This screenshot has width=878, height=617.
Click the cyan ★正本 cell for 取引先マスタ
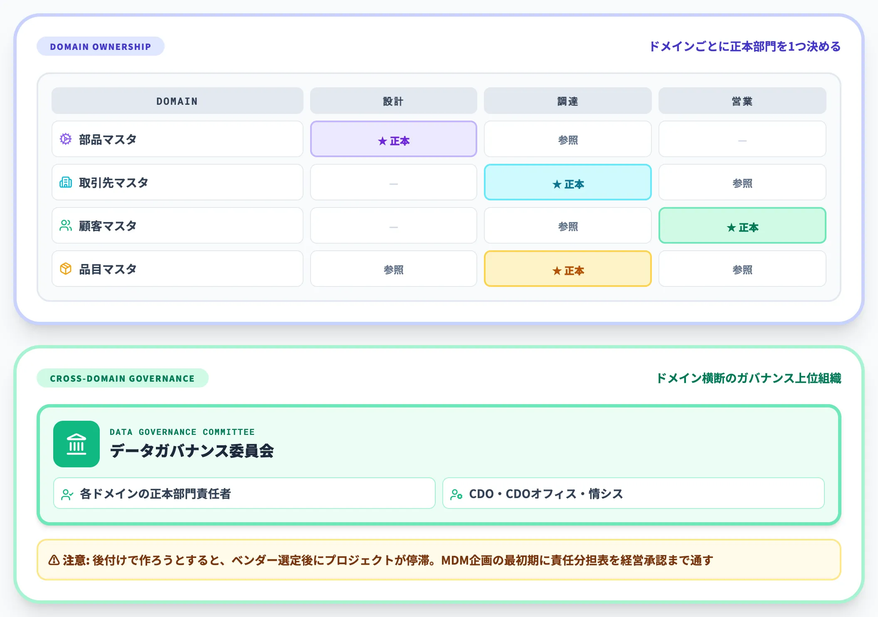pos(568,182)
